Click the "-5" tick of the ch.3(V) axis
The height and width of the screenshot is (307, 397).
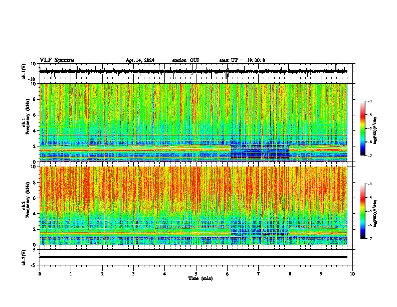point(34,265)
